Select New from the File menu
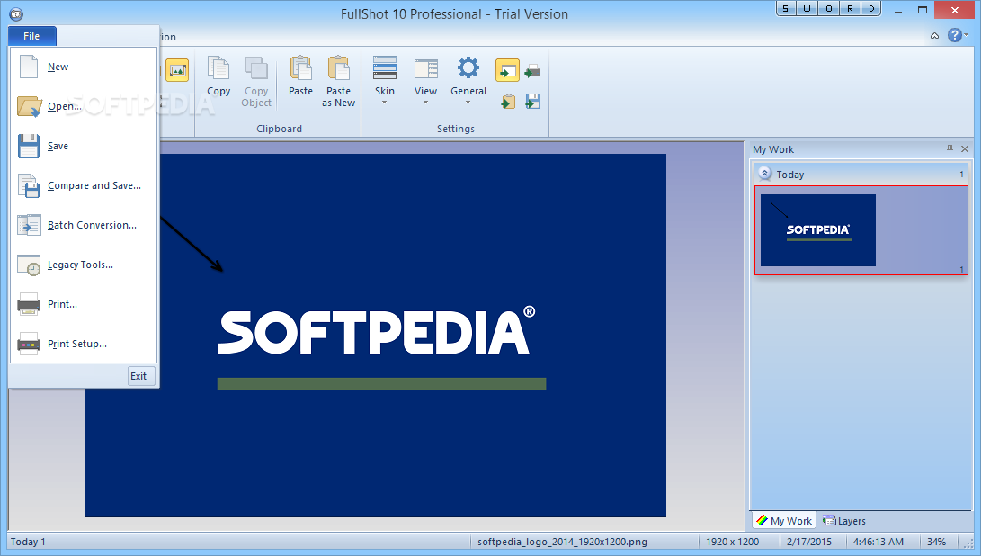Screen dimensions: 981x556 coord(84,67)
